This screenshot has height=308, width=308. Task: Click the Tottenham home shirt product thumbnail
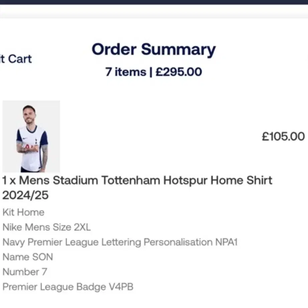[x=31, y=136]
